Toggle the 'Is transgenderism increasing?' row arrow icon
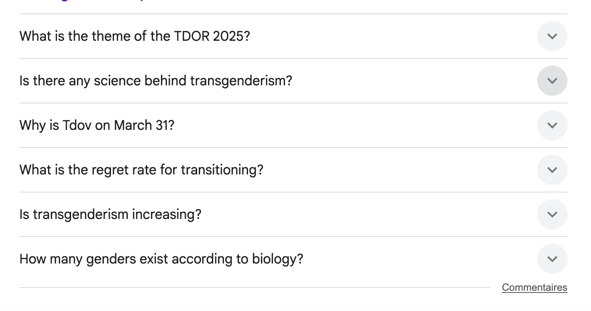 click(552, 214)
